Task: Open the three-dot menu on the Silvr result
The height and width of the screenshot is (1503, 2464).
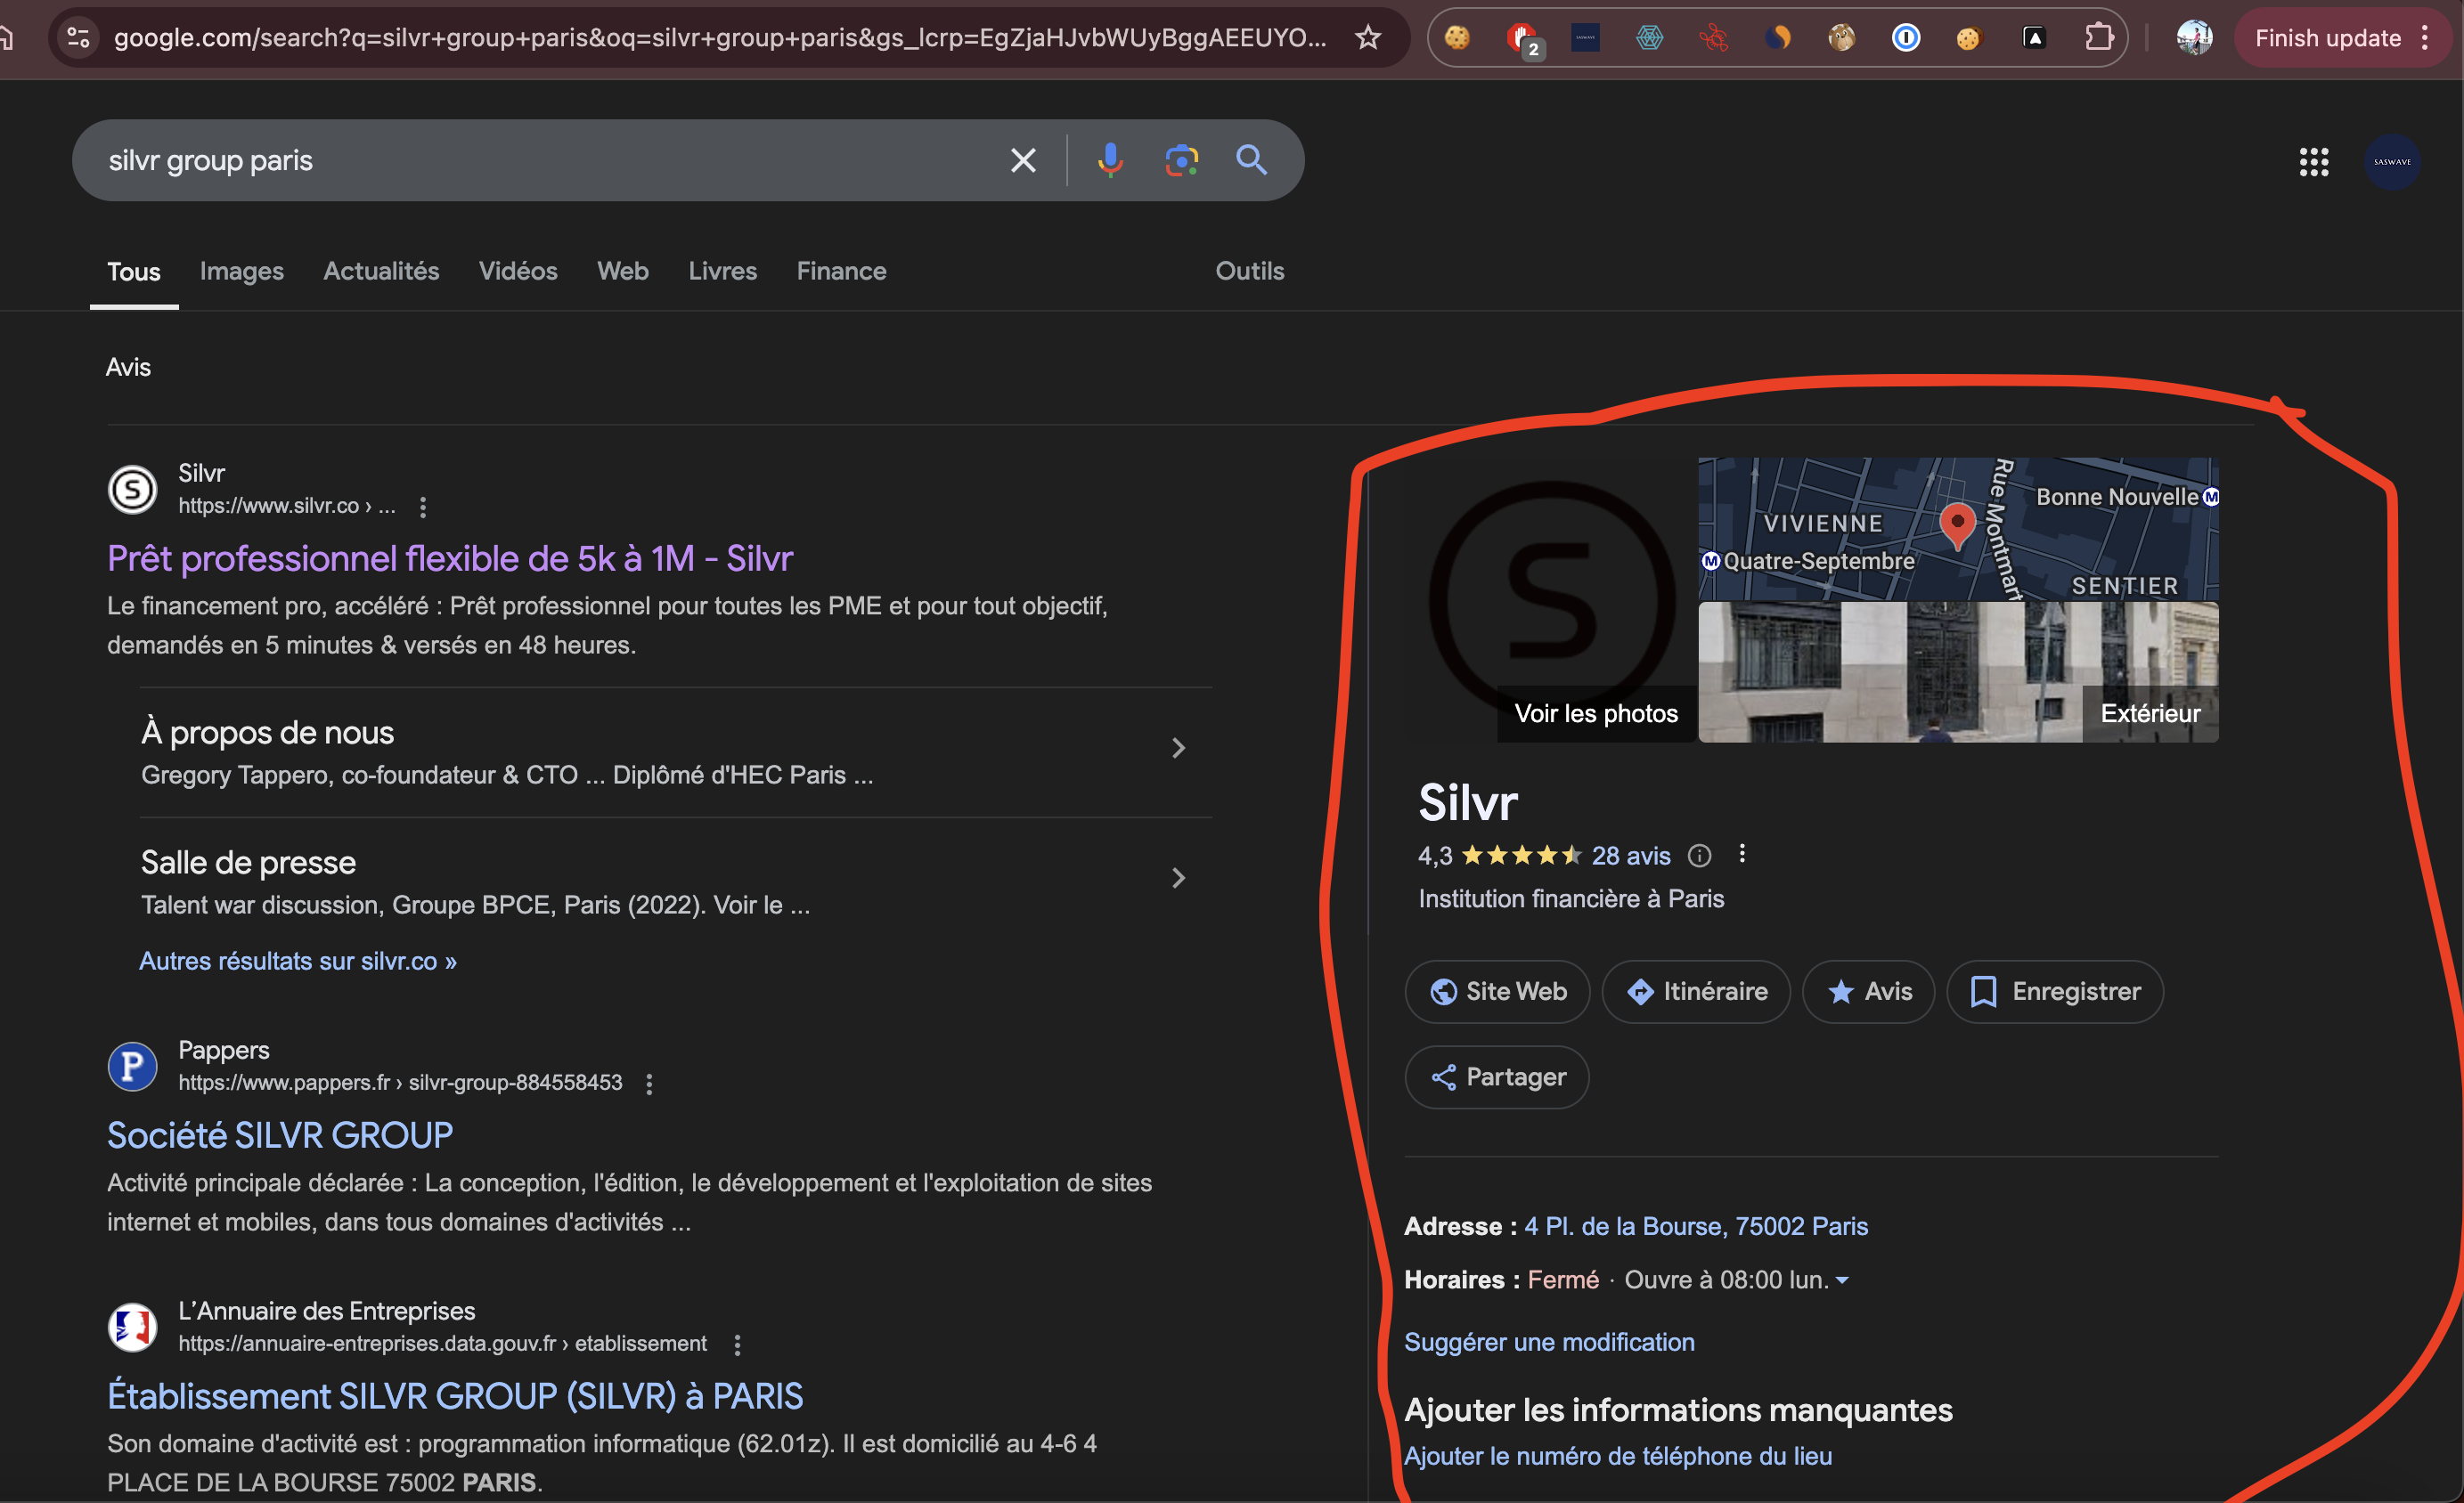Action: [x=423, y=507]
